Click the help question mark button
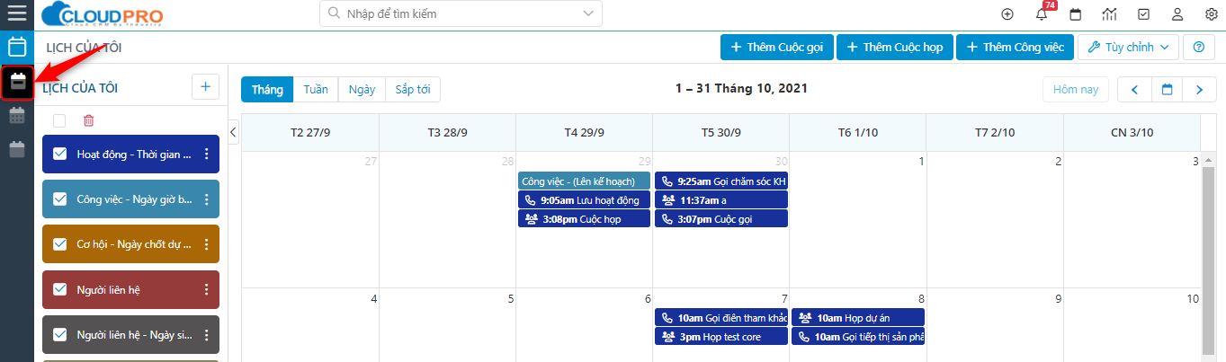 tap(1198, 47)
